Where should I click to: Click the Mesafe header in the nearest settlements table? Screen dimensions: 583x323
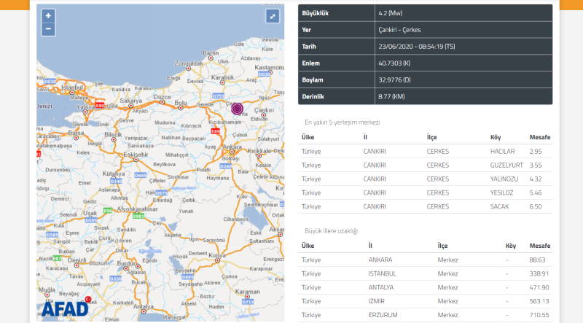point(539,137)
